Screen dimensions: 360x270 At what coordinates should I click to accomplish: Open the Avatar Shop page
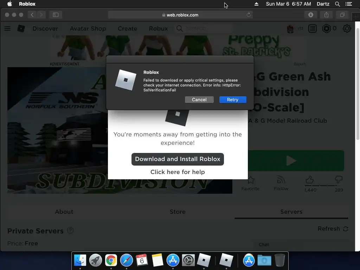(88, 28)
